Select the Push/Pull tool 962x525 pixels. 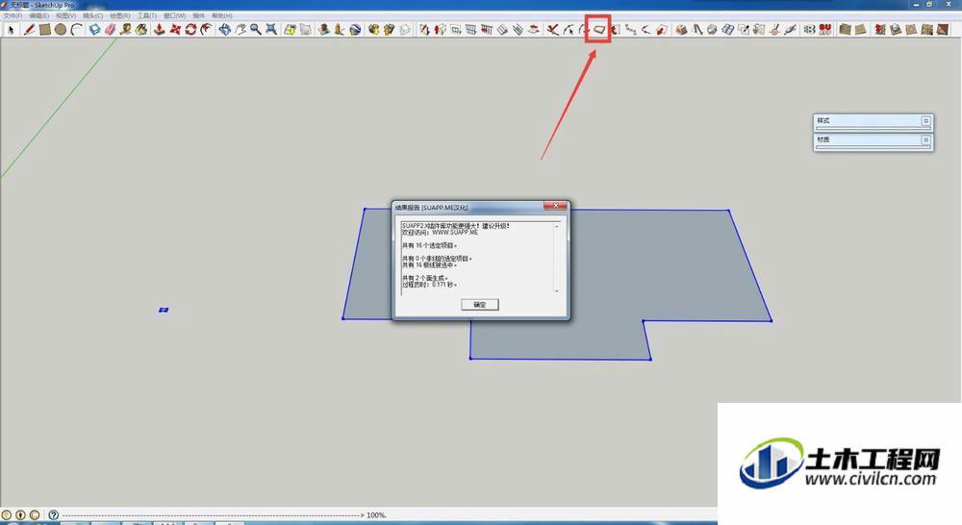point(160,30)
